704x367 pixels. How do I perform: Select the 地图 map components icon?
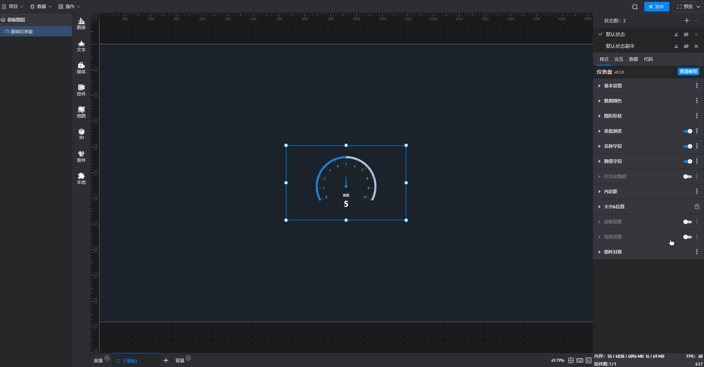[81, 112]
